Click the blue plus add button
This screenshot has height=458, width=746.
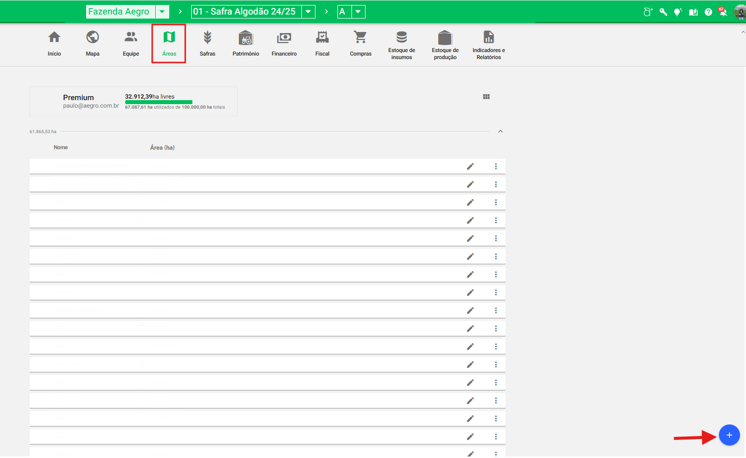(729, 435)
